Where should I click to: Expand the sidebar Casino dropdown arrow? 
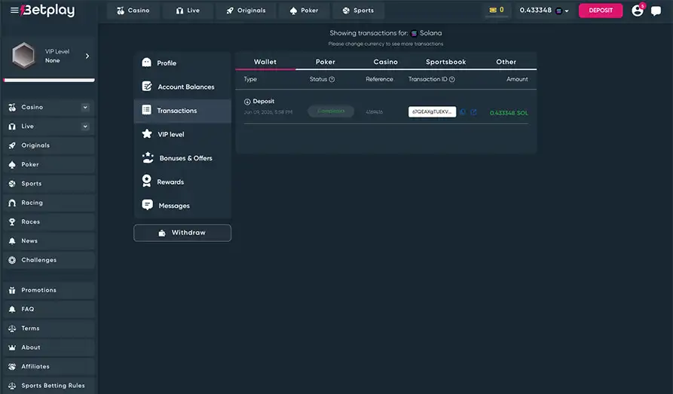[85, 107]
